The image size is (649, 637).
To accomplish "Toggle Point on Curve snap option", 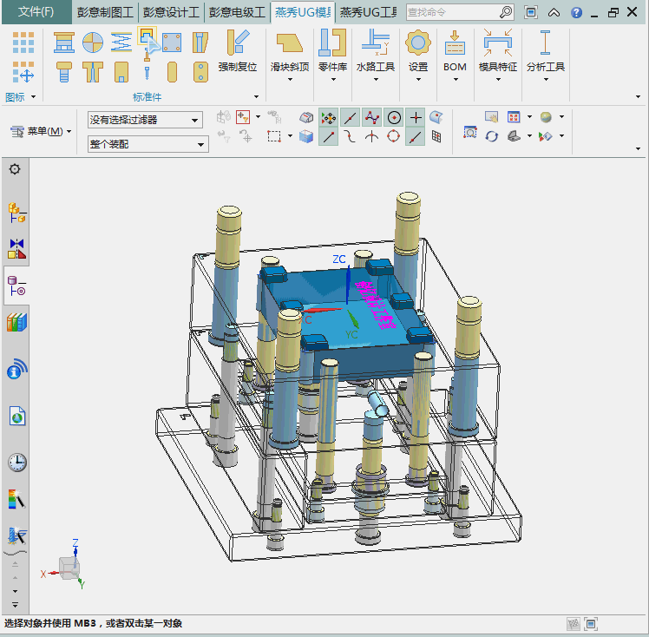I will (x=416, y=137).
